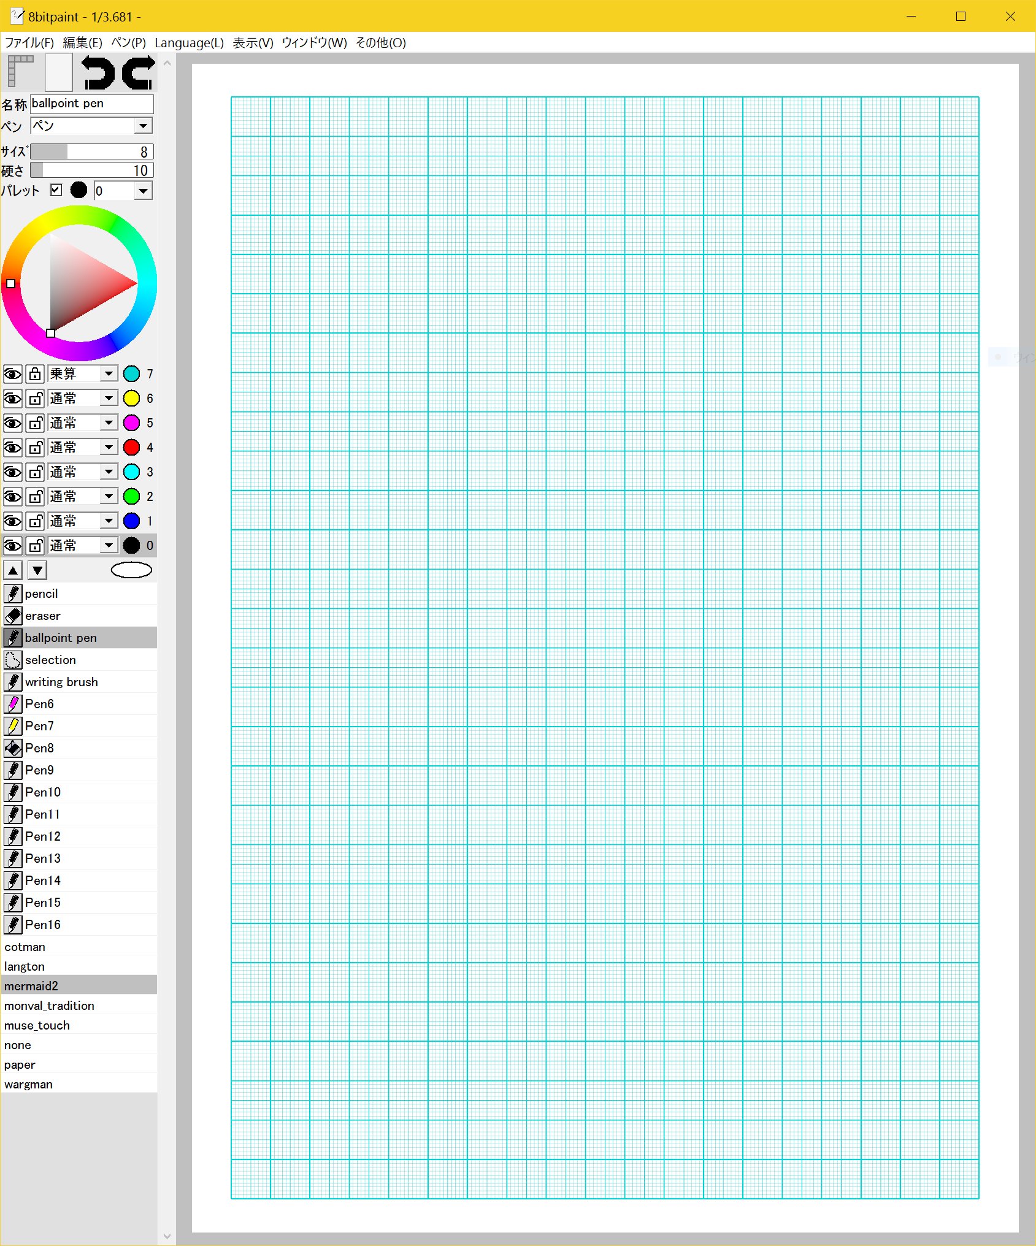Screen dimensions: 1036x1246
Task: Toggle lock on layer 2
Action: coord(35,496)
